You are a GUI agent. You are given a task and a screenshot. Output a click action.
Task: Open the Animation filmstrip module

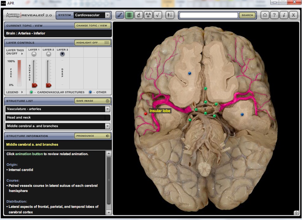tap(129, 15)
